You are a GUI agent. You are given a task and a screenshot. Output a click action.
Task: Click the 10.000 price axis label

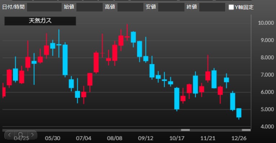(x=266, y=23)
